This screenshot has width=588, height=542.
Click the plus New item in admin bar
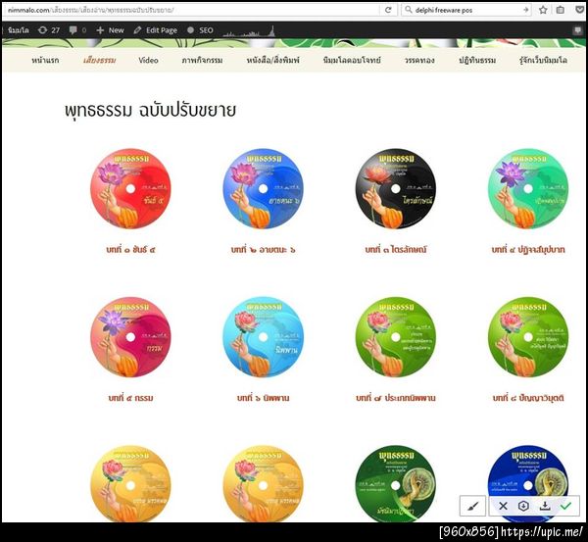point(110,30)
